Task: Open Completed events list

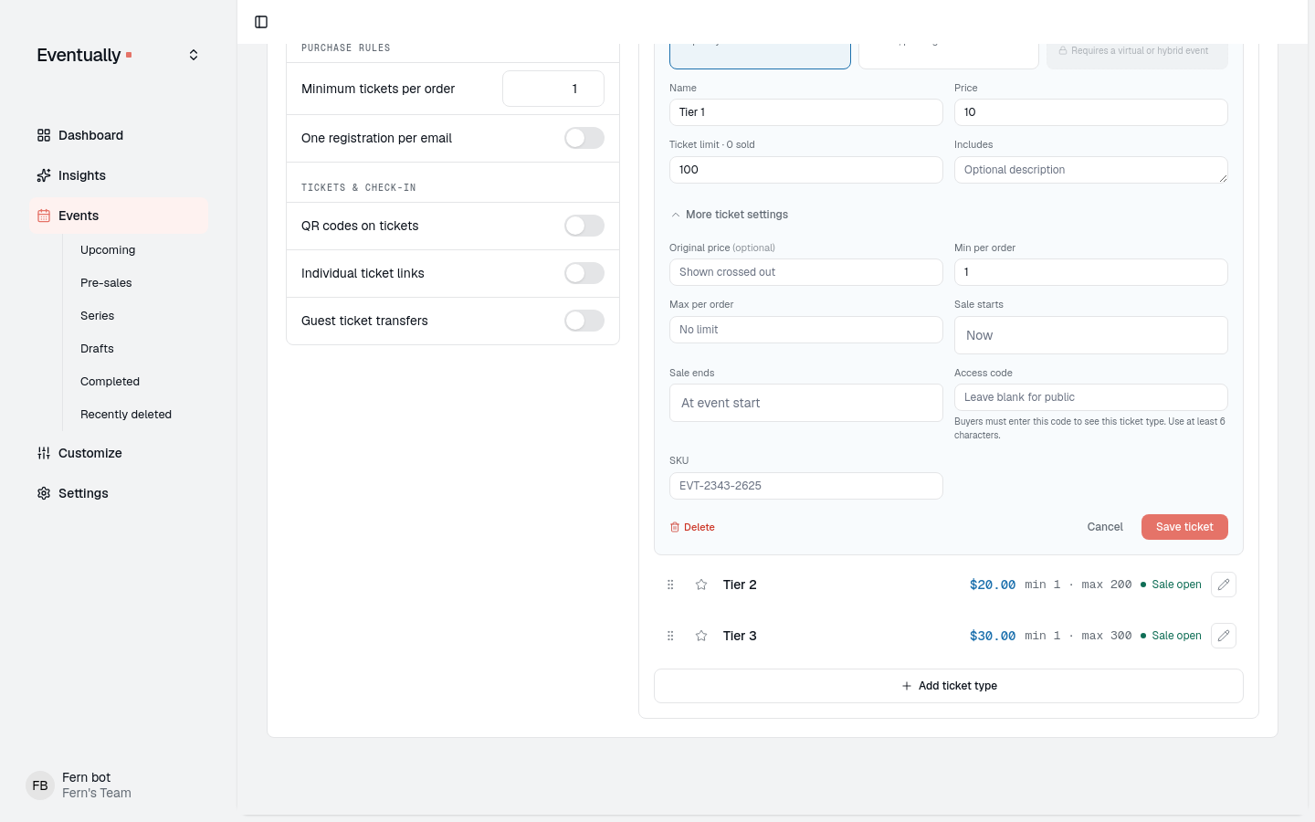Action: point(110,382)
